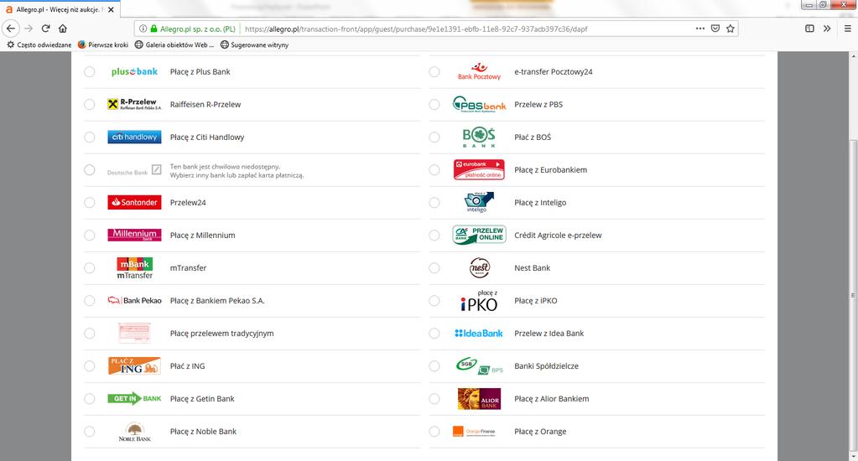The image size is (858, 461).
Task: Expand more toolbar items chevron
Action: pos(827,28)
